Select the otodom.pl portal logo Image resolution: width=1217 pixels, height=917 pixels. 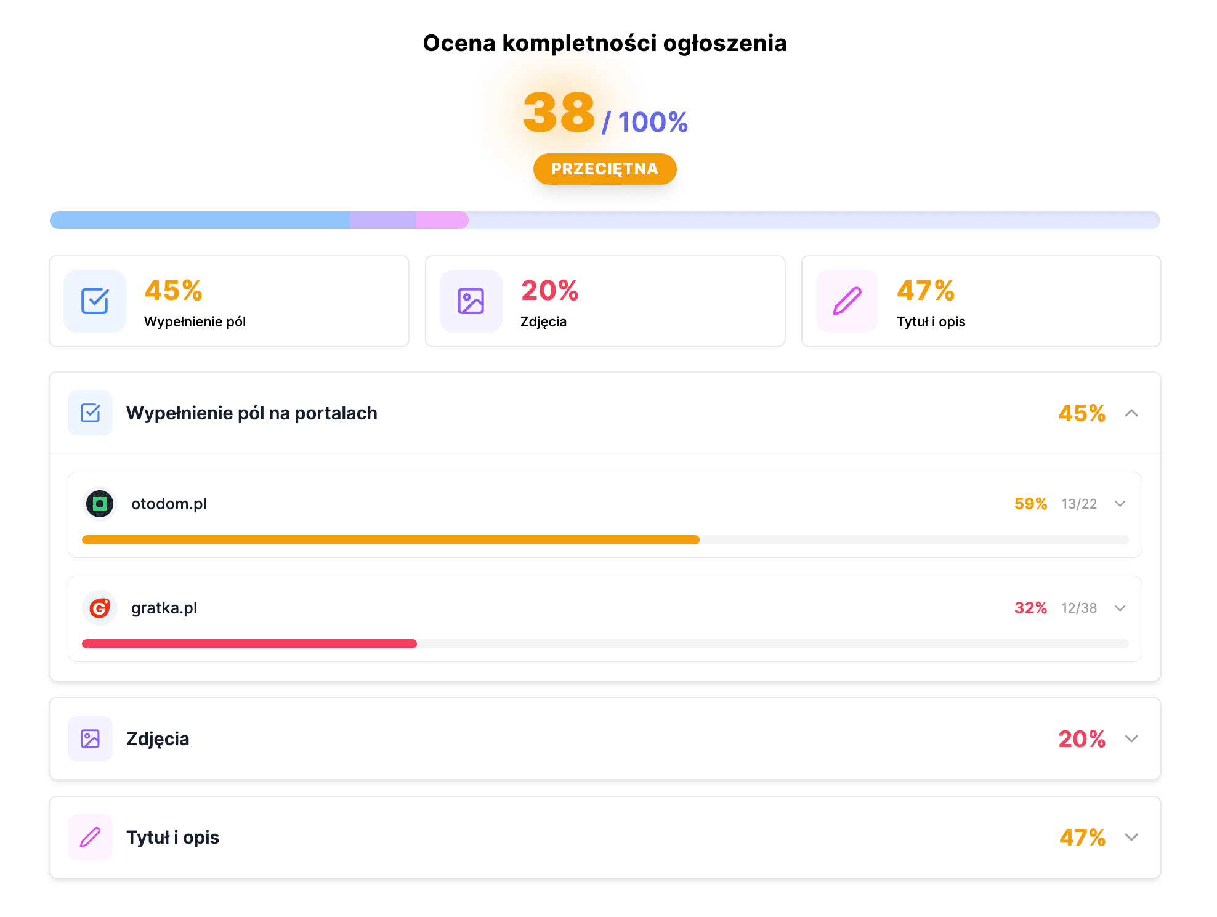(100, 504)
